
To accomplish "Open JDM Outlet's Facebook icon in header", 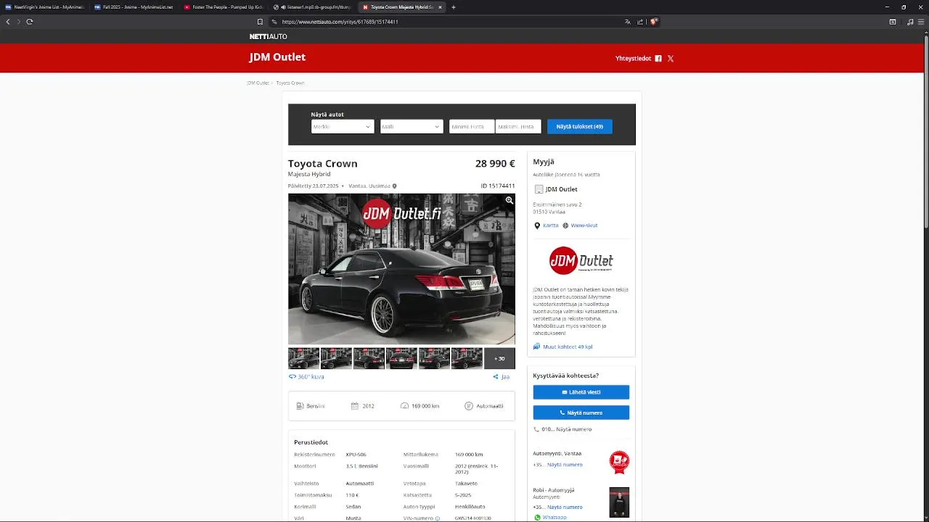I will pos(658,59).
